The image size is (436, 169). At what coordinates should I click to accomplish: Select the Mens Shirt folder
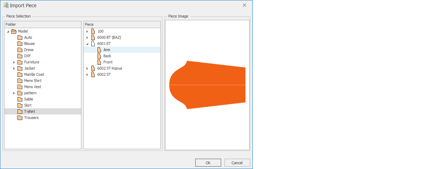pyautogui.click(x=33, y=81)
